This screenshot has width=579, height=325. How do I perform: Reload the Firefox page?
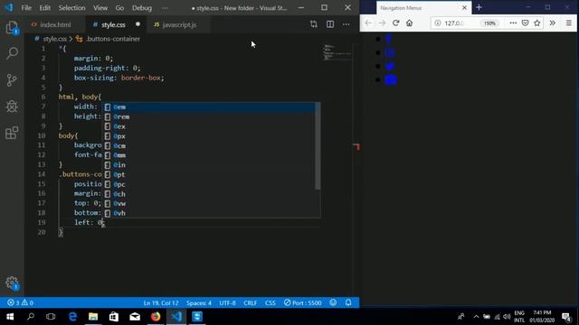[x=396, y=23]
